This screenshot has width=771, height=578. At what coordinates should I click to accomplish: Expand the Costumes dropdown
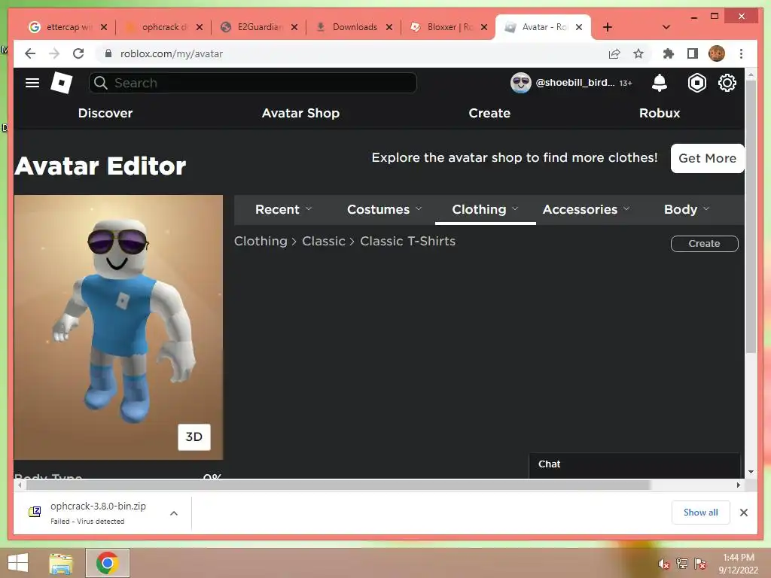click(x=385, y=209)
